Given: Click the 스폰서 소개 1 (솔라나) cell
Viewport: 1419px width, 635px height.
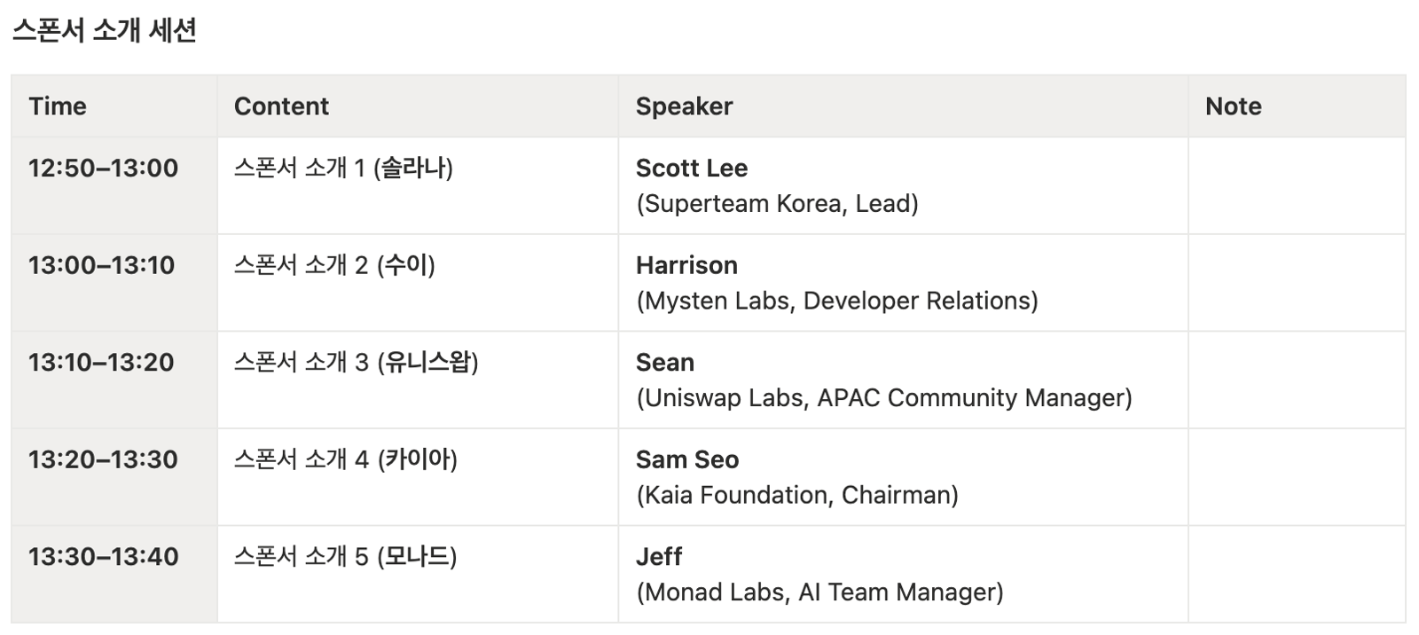Looking at the screenshot, I should pos(418,185).
